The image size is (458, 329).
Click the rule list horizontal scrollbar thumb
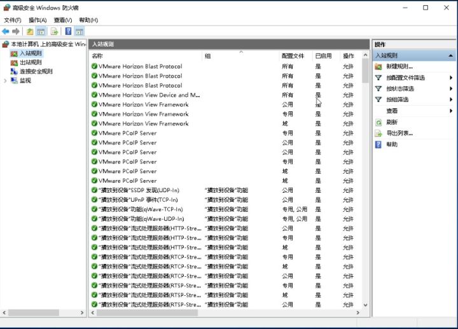tap(147, 312)
